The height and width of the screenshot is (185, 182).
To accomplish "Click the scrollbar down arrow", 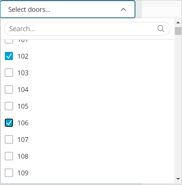I will 178,179.
